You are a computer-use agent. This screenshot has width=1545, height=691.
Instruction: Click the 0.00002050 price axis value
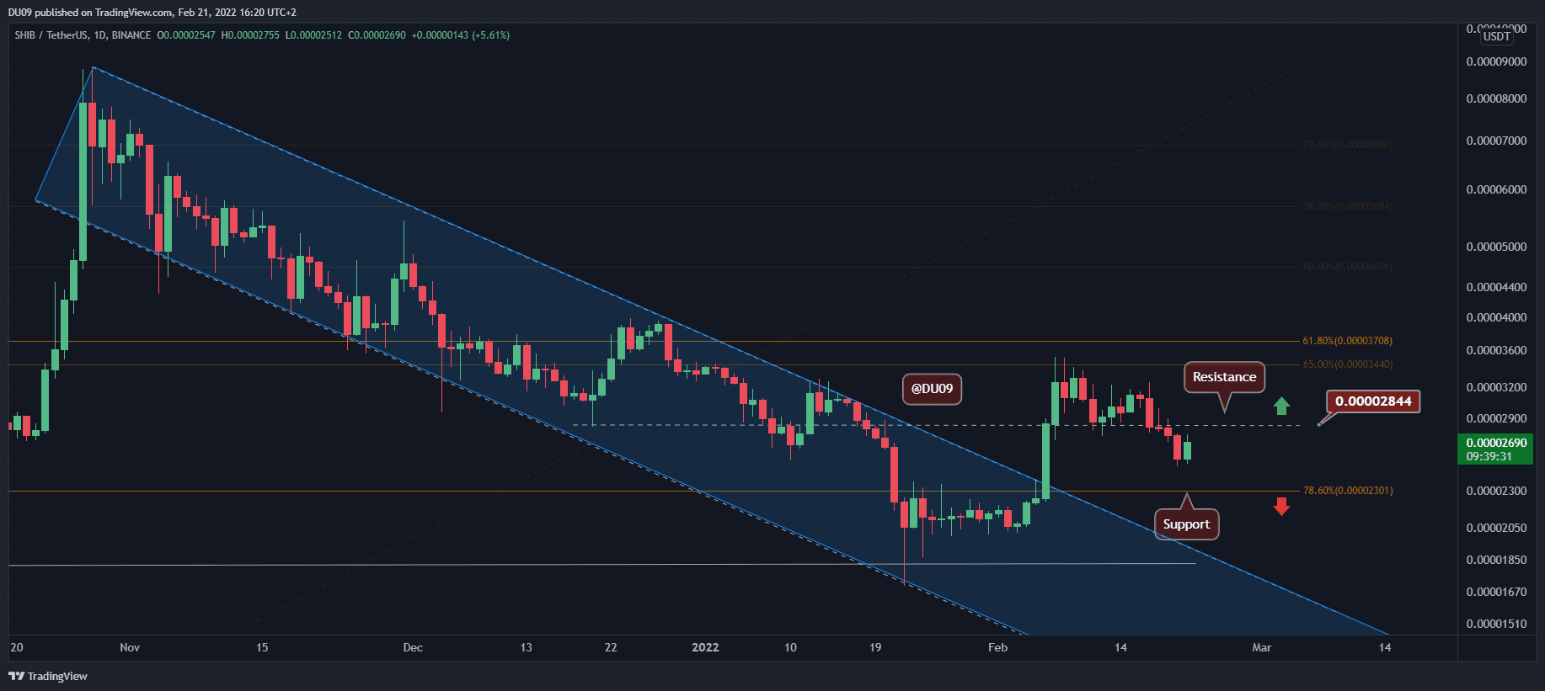pyautogui.click(x=1496, y=528)
